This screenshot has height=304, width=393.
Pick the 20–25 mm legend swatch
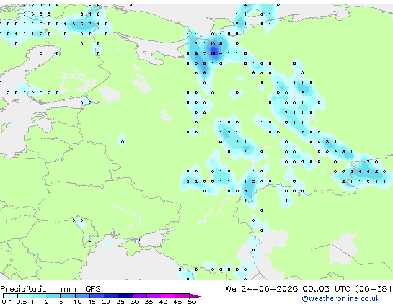coord(111,296)
